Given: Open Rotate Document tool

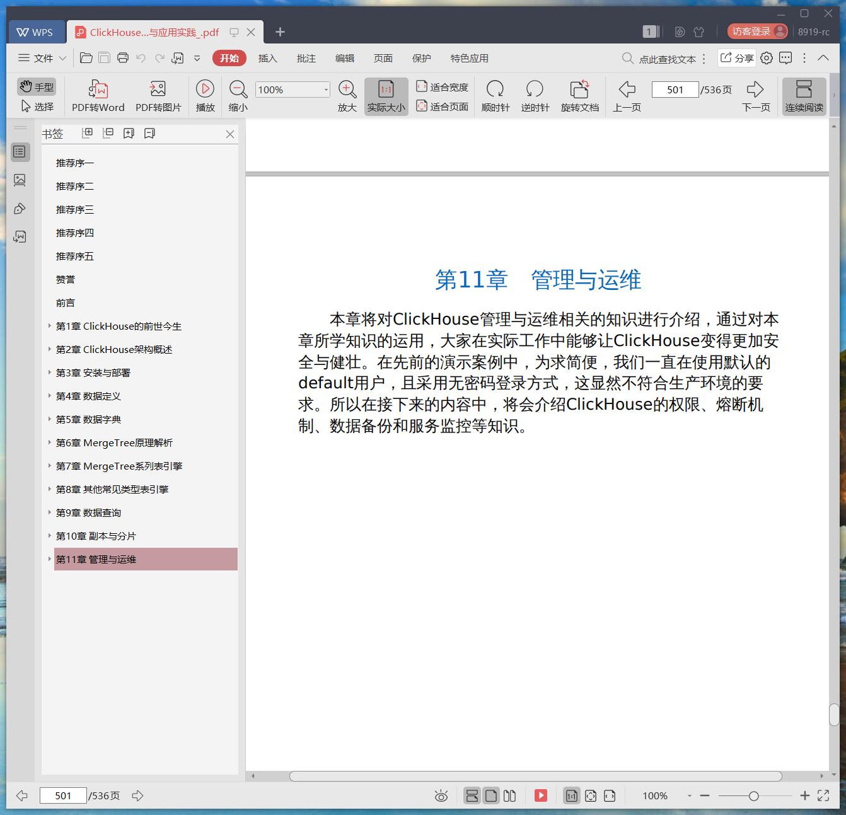Looking at the screenshot, I should tap(579, 96).
